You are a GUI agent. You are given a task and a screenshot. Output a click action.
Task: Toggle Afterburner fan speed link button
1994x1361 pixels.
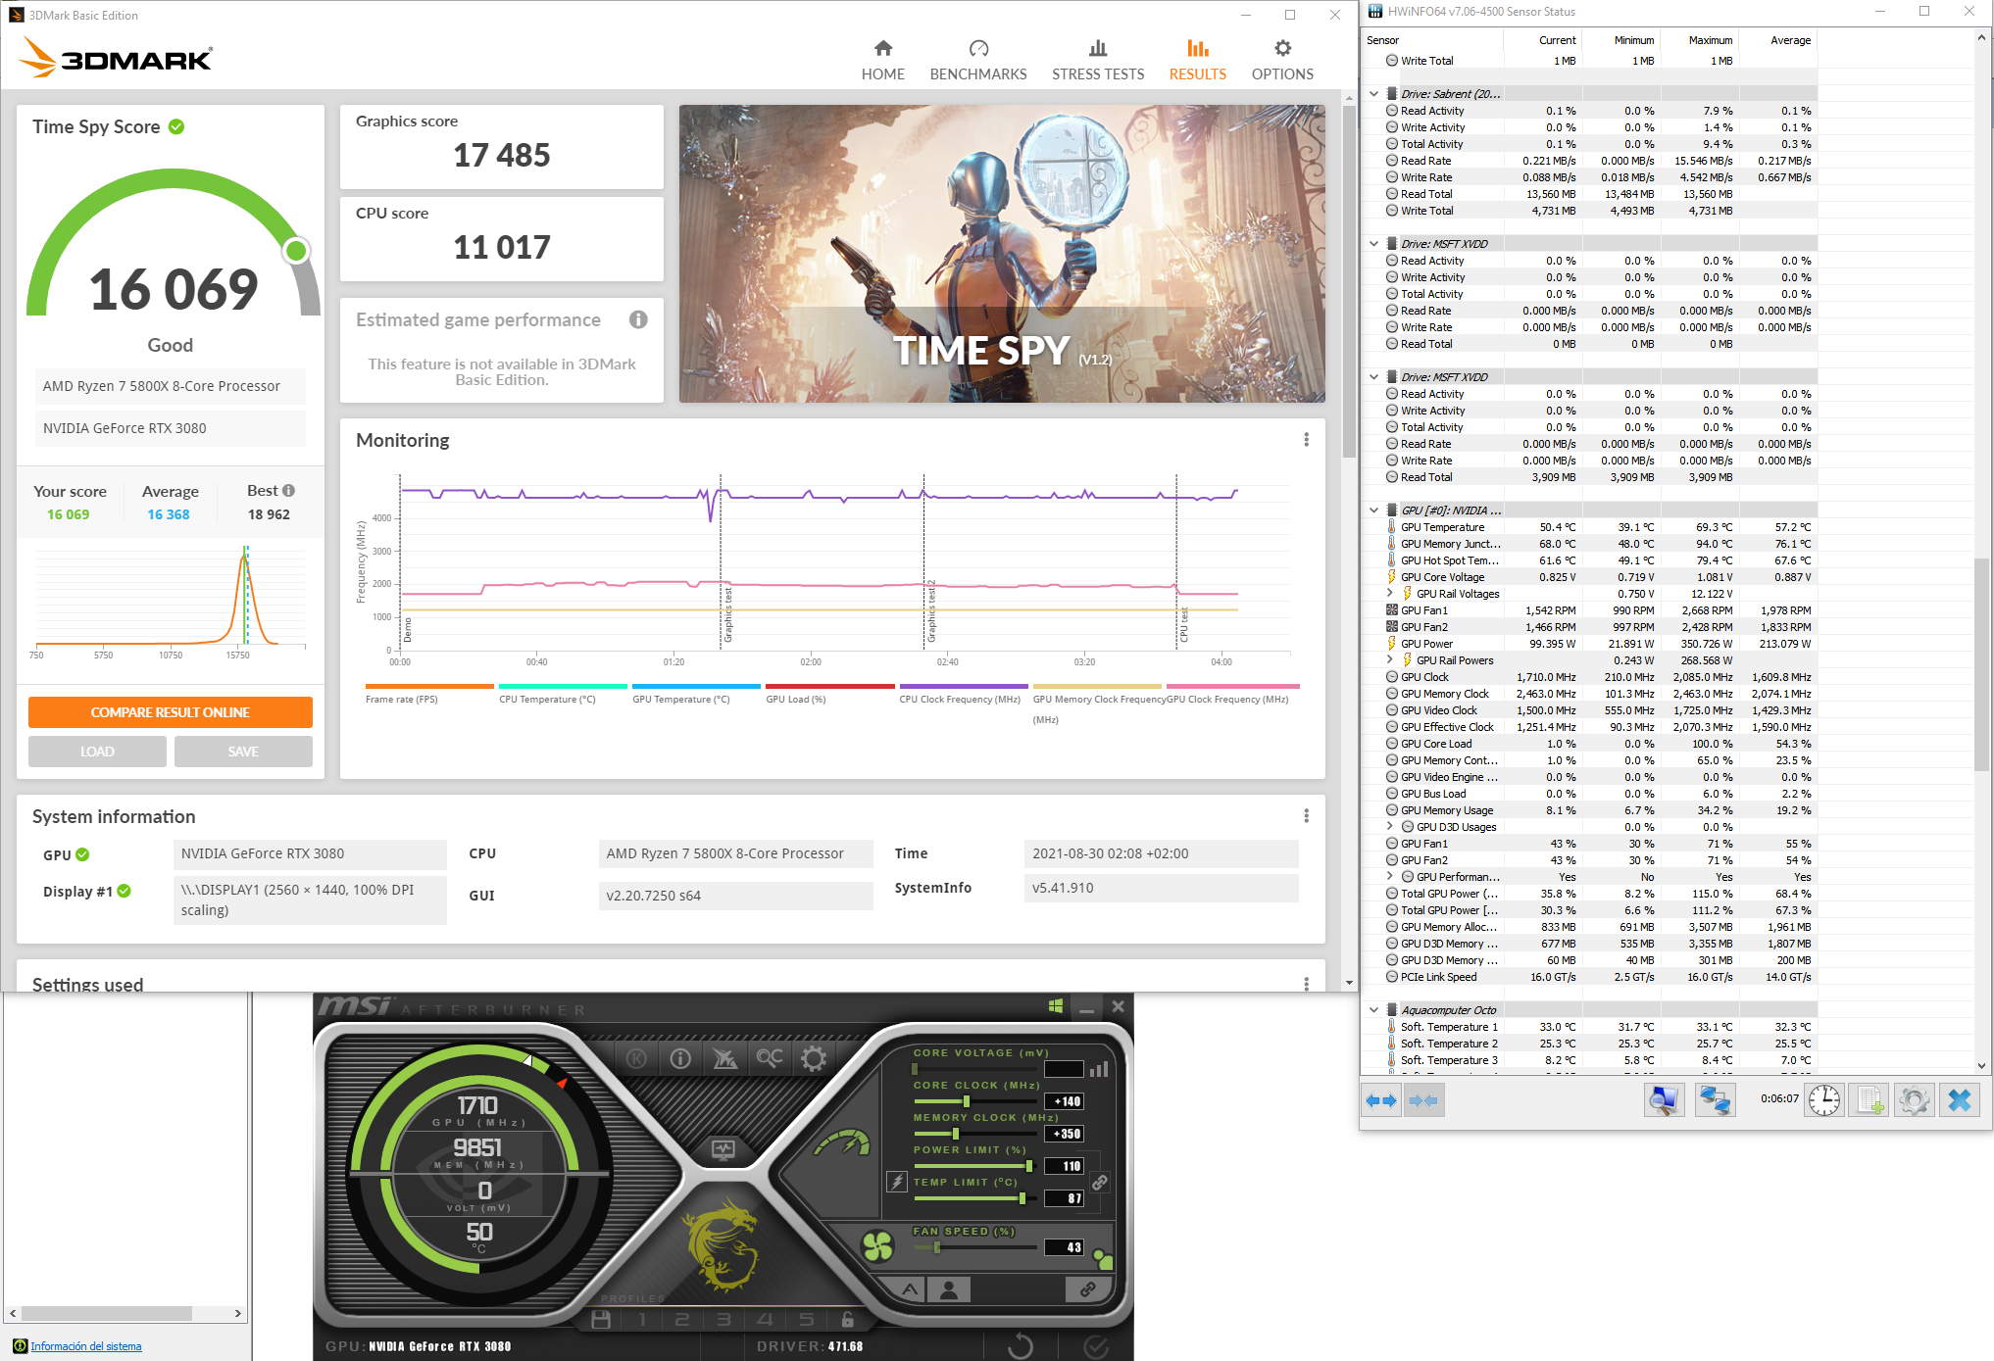1087,1289
